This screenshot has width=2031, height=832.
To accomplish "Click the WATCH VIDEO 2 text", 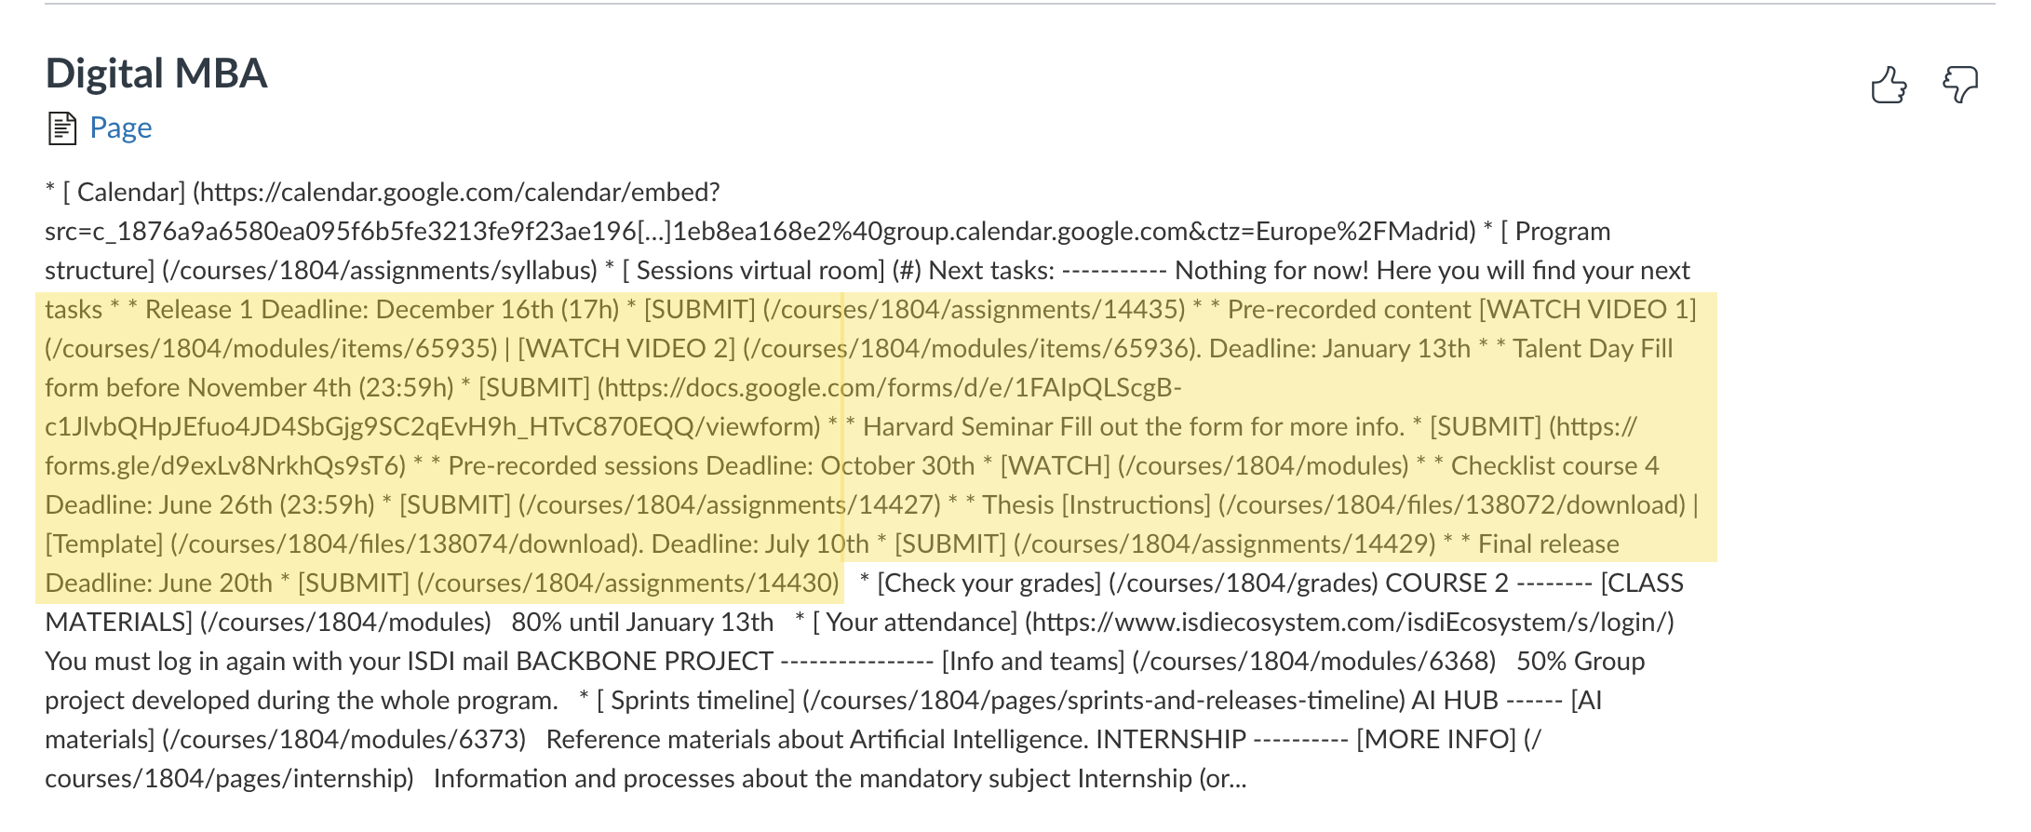I will [626, 349].
